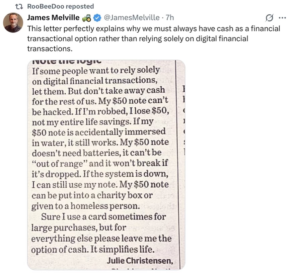290x273 pixels.
Task: Open James Melville's profile avatar
Action: 13,23
